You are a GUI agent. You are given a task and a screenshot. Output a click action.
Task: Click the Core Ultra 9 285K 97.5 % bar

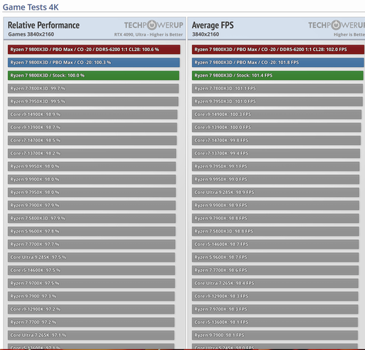(x=91, y=257)
